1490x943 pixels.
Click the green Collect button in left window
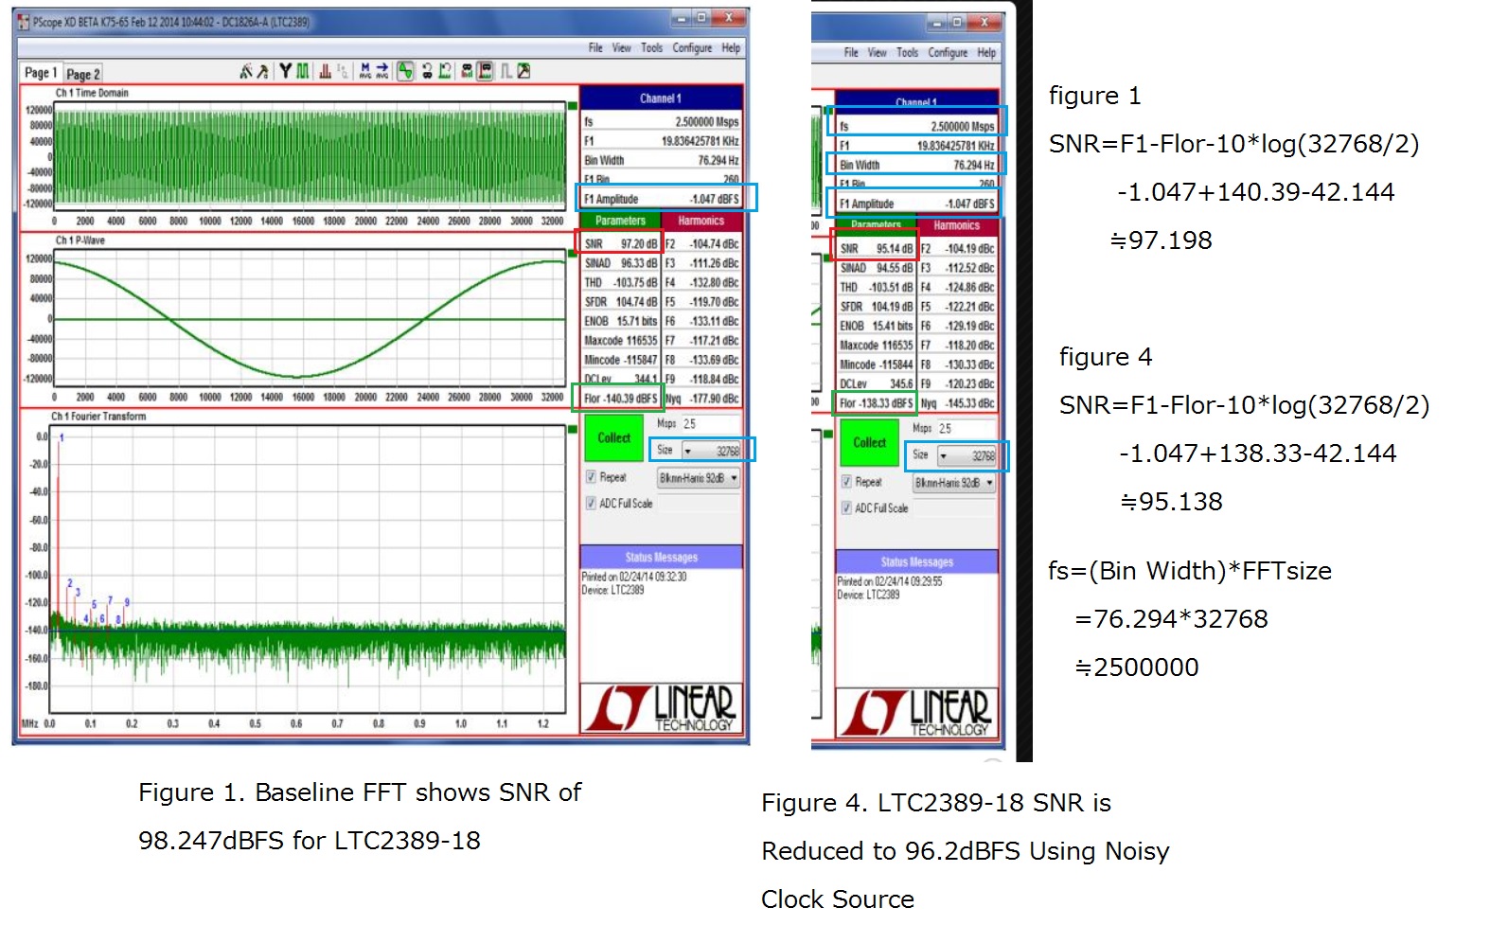pyautogui.click(x=613, y=437)
